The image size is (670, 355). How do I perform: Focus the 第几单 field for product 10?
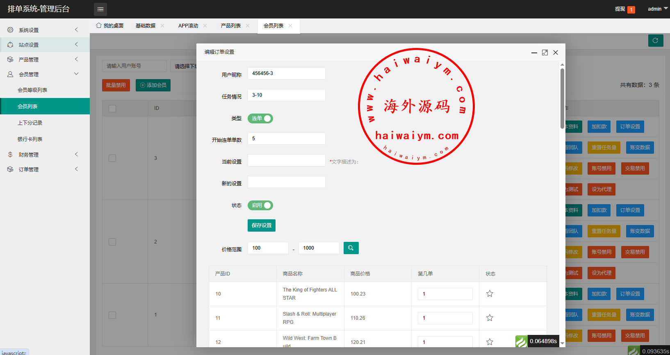pos(445,294)
